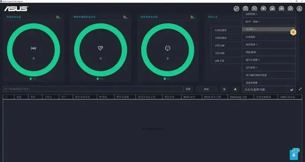
Task: Choose 关闭注册表 in the security submenu
Action: coord(227,38)
